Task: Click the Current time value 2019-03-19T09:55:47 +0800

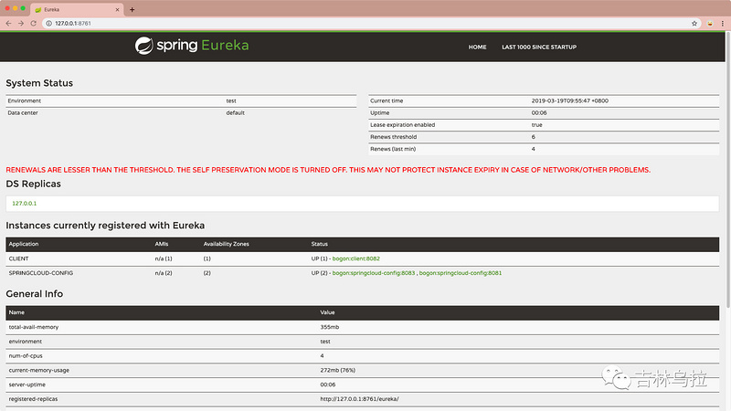Action: click(x=569, y=100)
